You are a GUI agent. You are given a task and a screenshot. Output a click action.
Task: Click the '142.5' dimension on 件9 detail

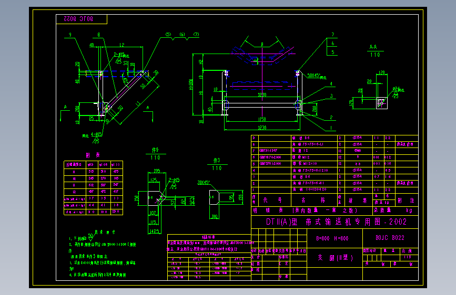click(x=155, y=231)
